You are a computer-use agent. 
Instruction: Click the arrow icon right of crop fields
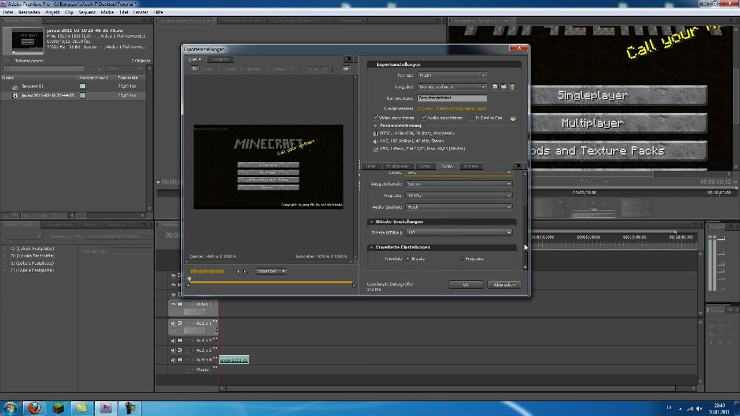(x=346, y=69)
